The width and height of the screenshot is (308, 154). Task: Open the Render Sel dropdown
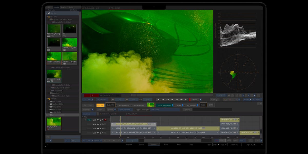tap(93, 110)
